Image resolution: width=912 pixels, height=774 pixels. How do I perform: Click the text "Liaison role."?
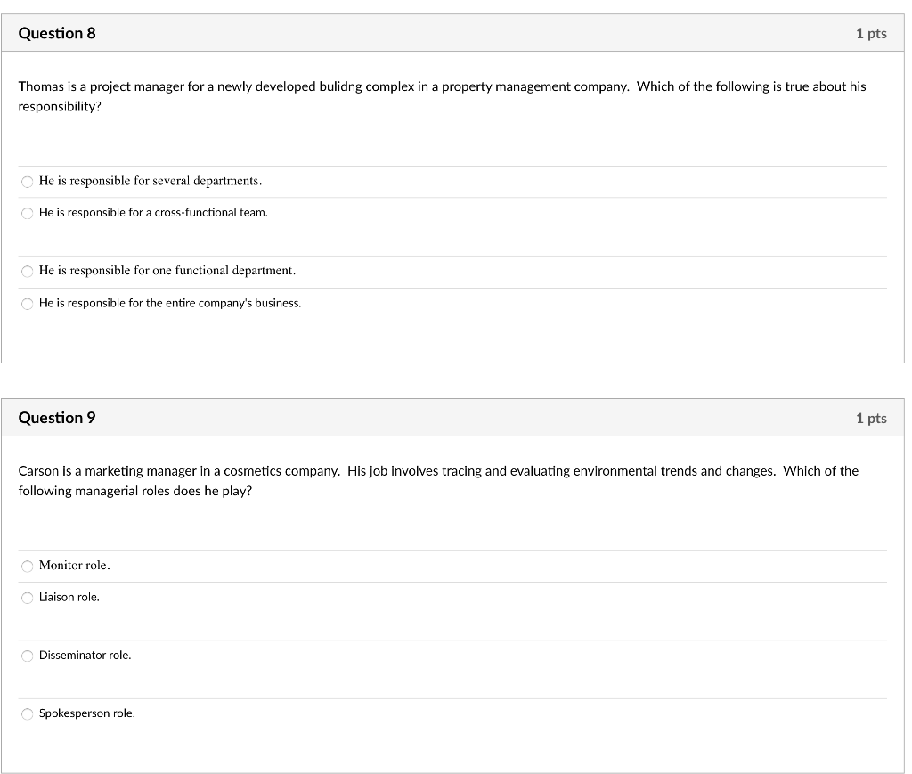(x=70, y=597)
